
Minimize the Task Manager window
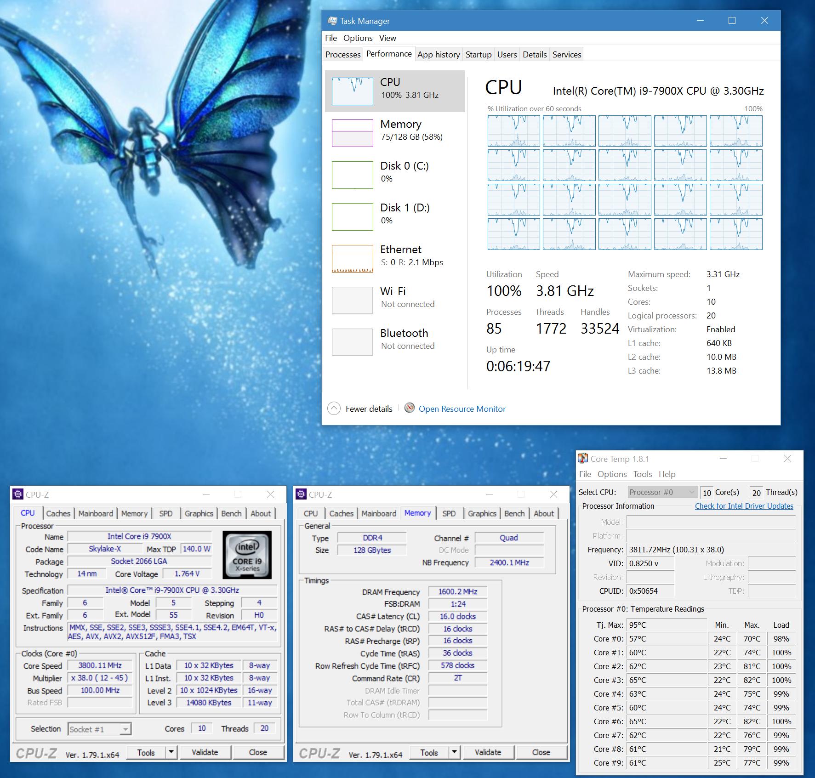point(700,21)
